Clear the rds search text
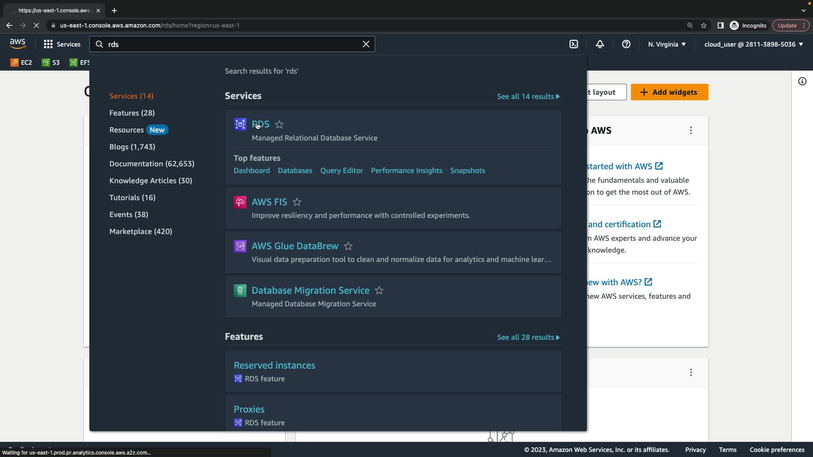Image resolution: width=813 pixels, height=457 pixels. pyautogui.click(x=366, y=44)
